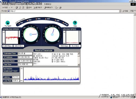Open the Mail toolbar dropdown

click(57, 8)
